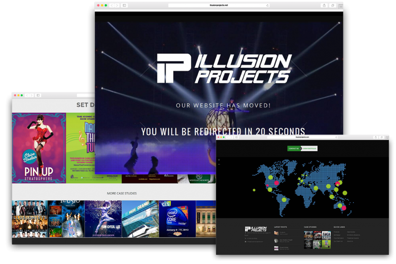The width and height of the screenshot is (396, 264).
Task: Add a new tab in the top Safari window
Action: point(340,6)
